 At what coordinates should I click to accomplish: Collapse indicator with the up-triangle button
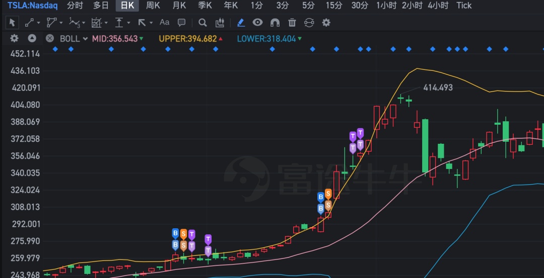(32, 38)
